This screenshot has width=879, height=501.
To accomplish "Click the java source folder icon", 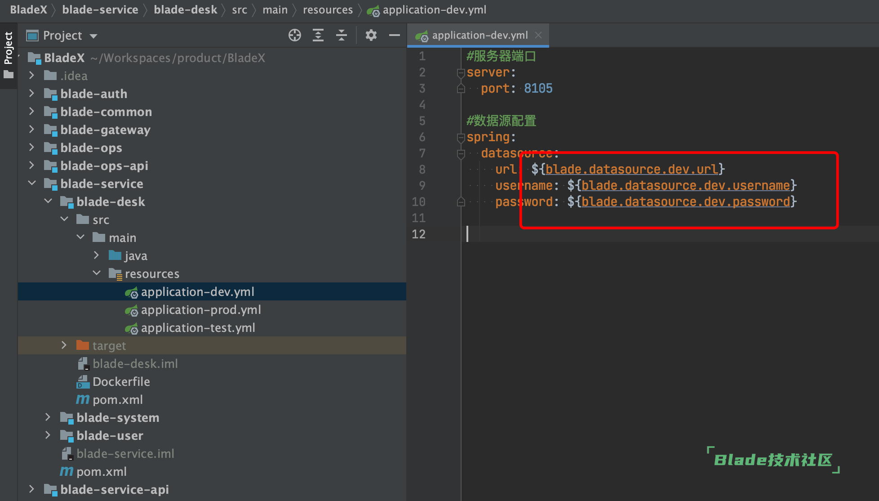I will (x=115, y=255).
